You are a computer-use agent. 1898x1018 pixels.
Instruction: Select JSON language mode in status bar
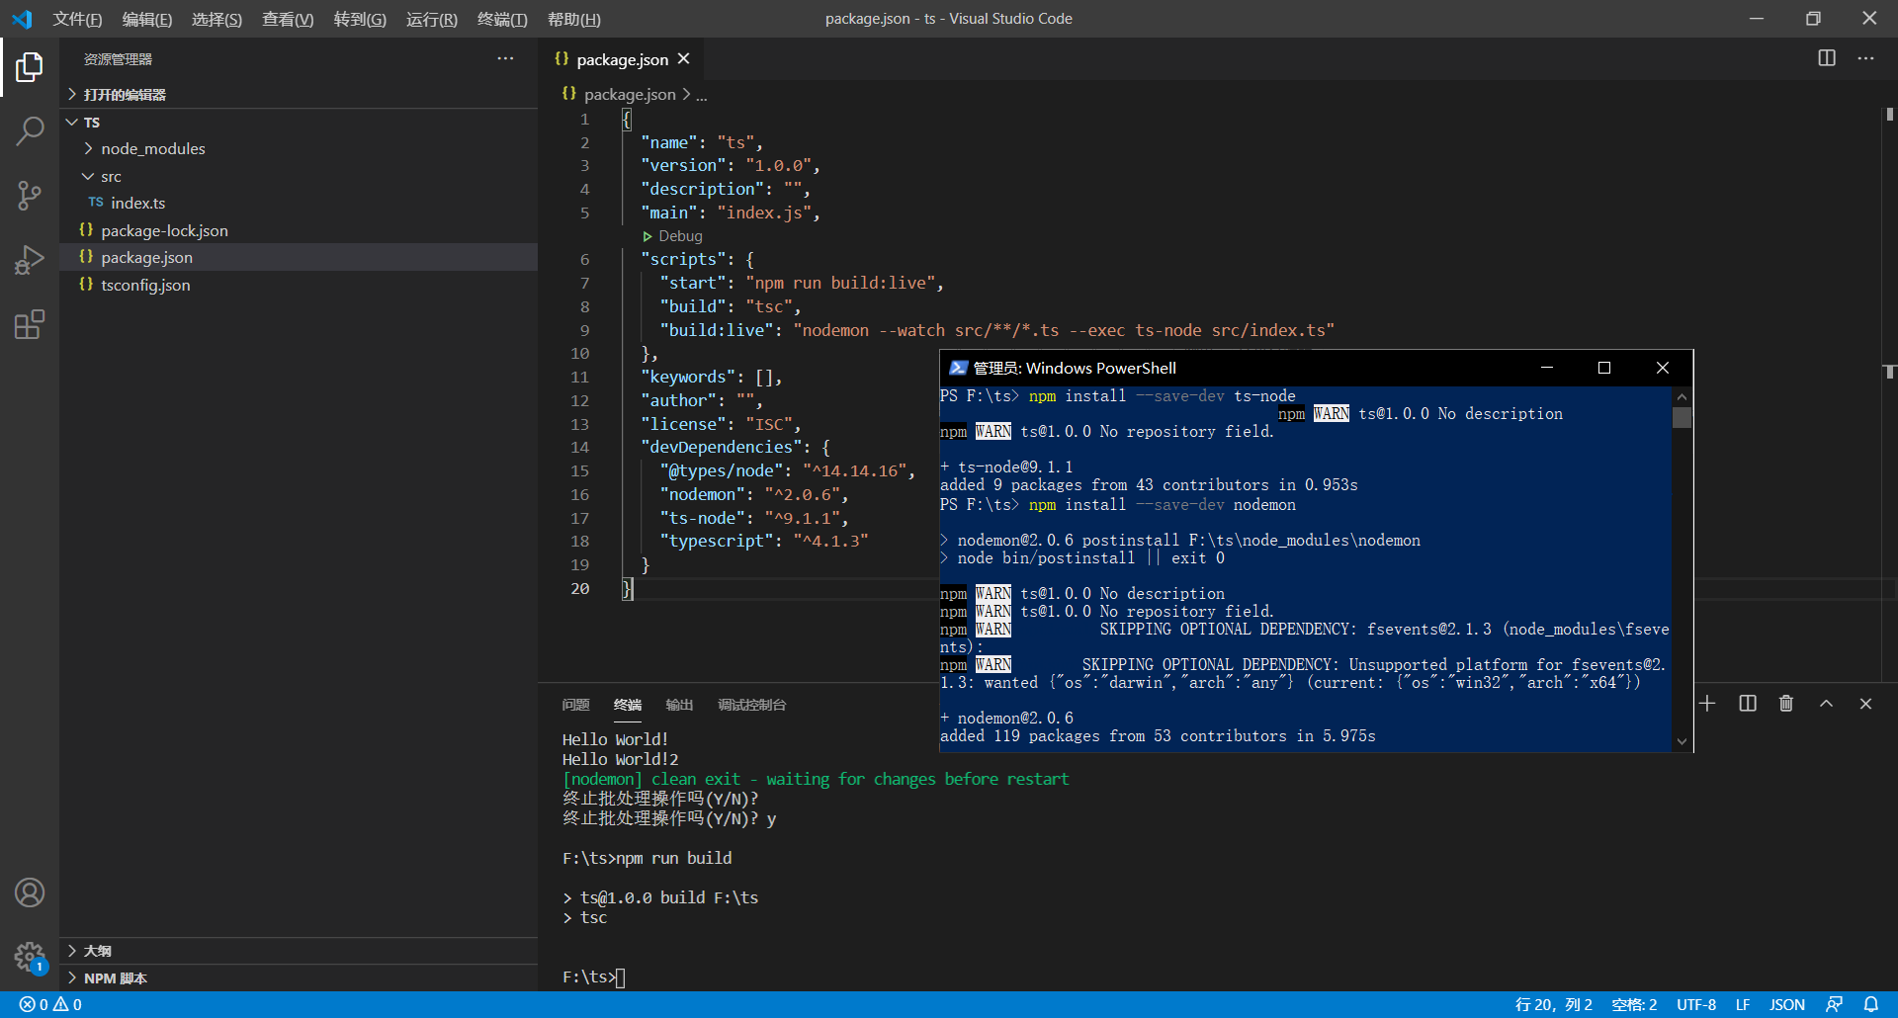pyautogui.click(x=1786, y=1004)
